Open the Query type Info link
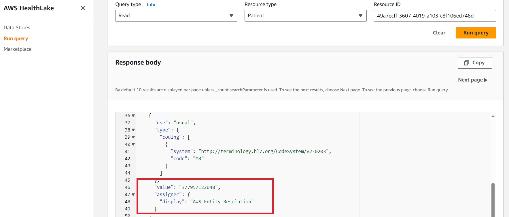 (x=151, y=5)
